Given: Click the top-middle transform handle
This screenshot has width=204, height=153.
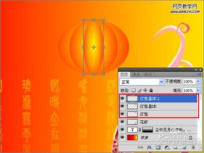Looking at the screenshot, I should (94, 20).
